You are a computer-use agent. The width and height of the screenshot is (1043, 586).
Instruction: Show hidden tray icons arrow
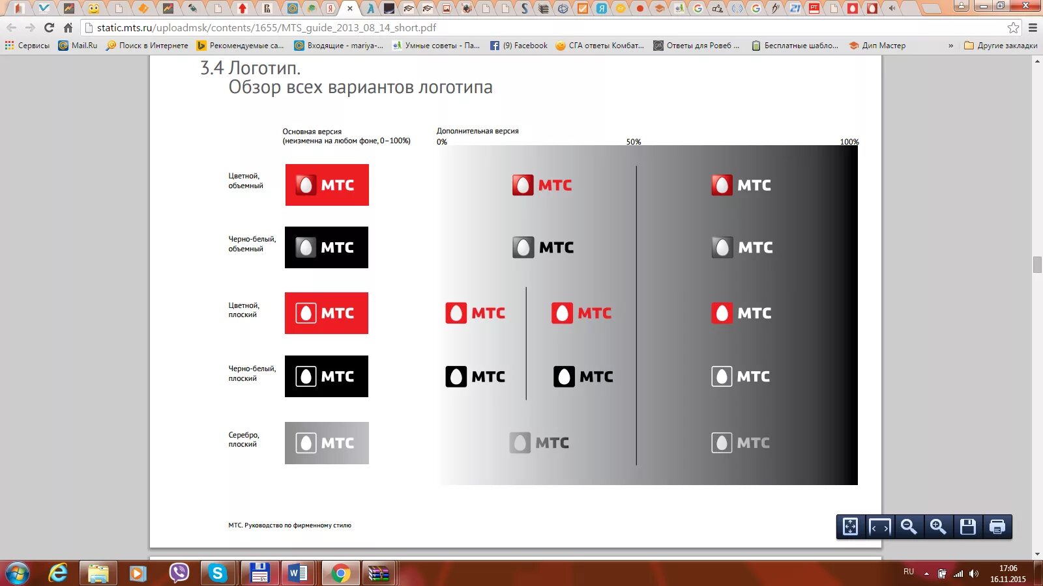(x=926, y=574)
